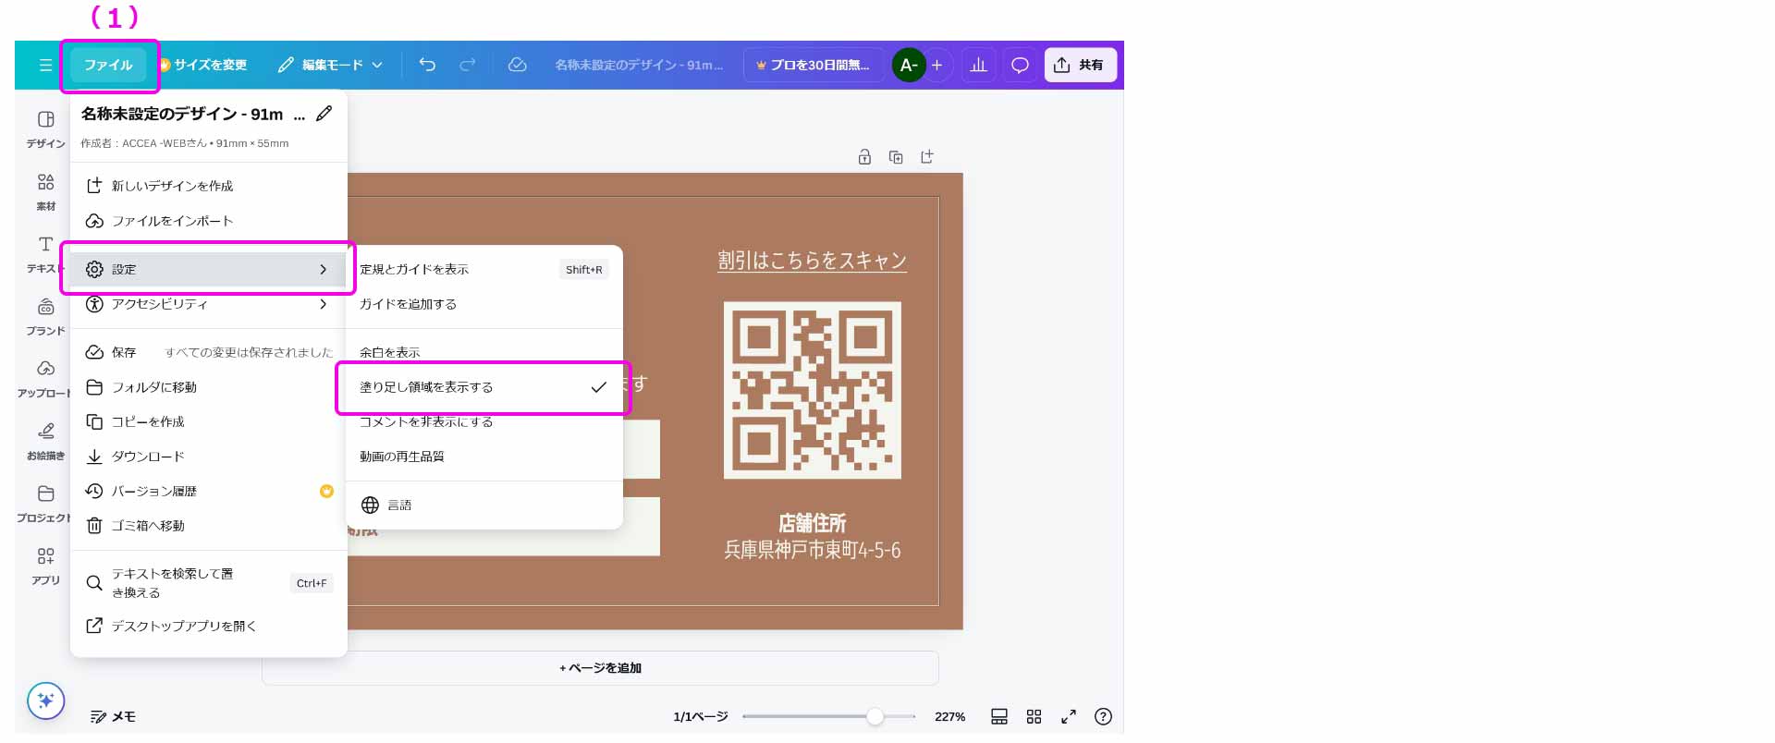Screen dimensions: 1775x743
Task: Open the A- account avatar
Action: click(909, 65)
